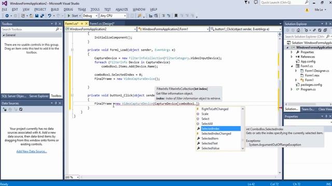Open the PROJECT menu
This screenshot has width=332, height=186.
pos(40,9)
